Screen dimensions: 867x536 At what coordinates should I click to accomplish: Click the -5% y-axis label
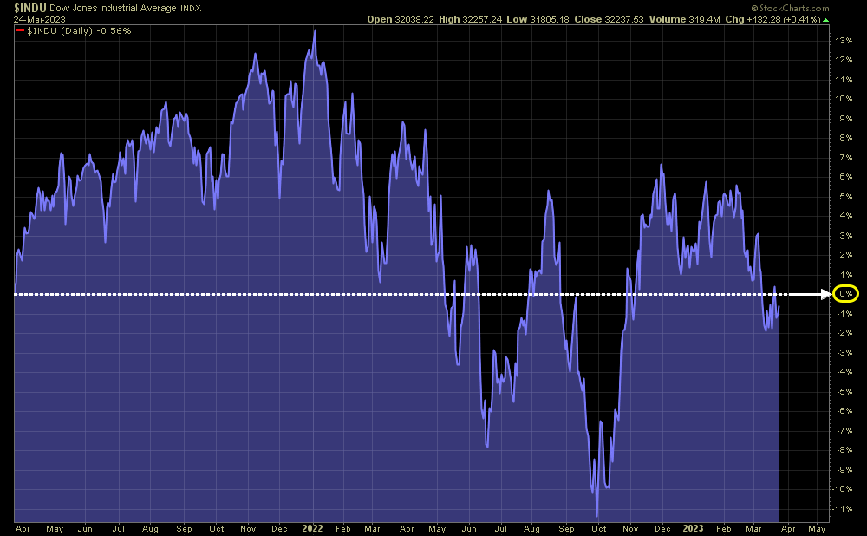844,392
